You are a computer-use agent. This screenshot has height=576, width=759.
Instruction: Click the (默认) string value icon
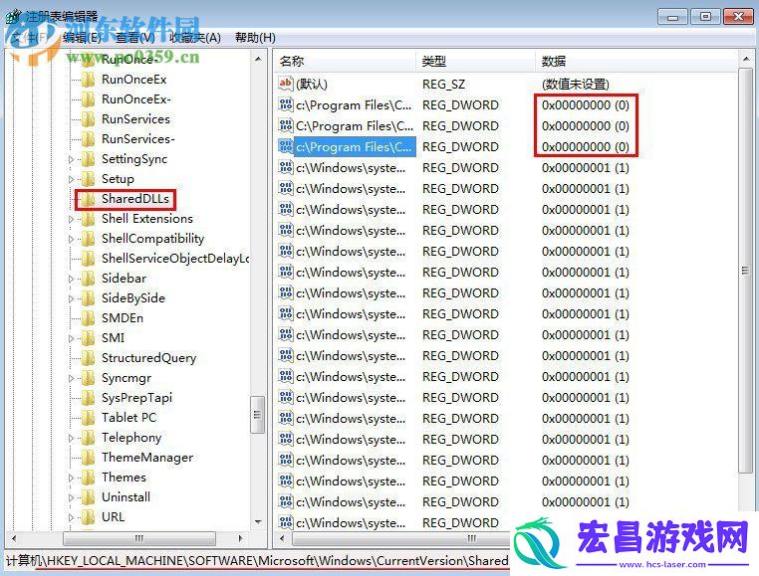point(286,84)
